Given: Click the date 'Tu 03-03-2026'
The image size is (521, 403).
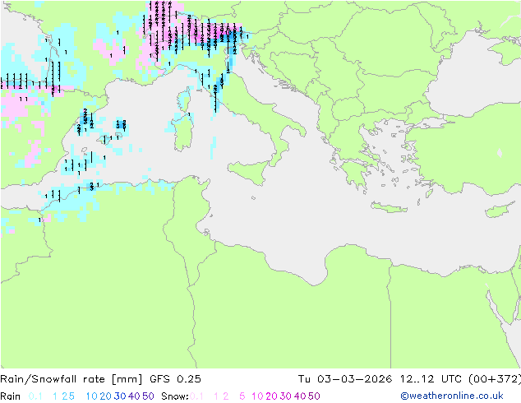Looking at the screenshot, I should [345, 379].
